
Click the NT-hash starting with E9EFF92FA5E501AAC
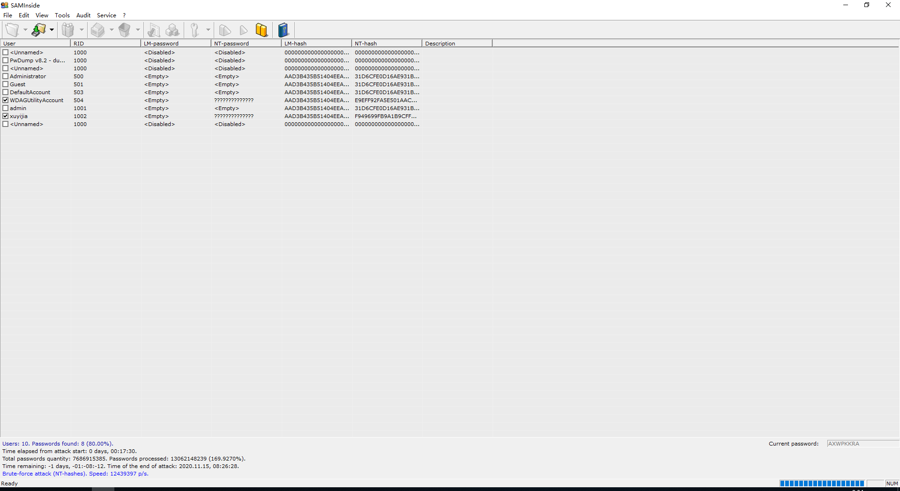tap(386, 100)
